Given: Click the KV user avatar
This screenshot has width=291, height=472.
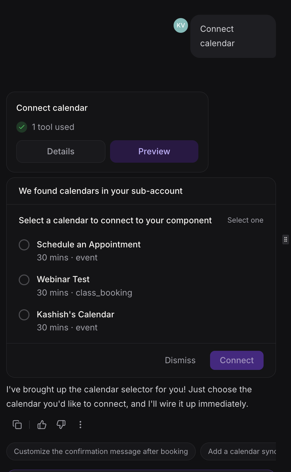Looking at the screenshot, I should point(181,25).
